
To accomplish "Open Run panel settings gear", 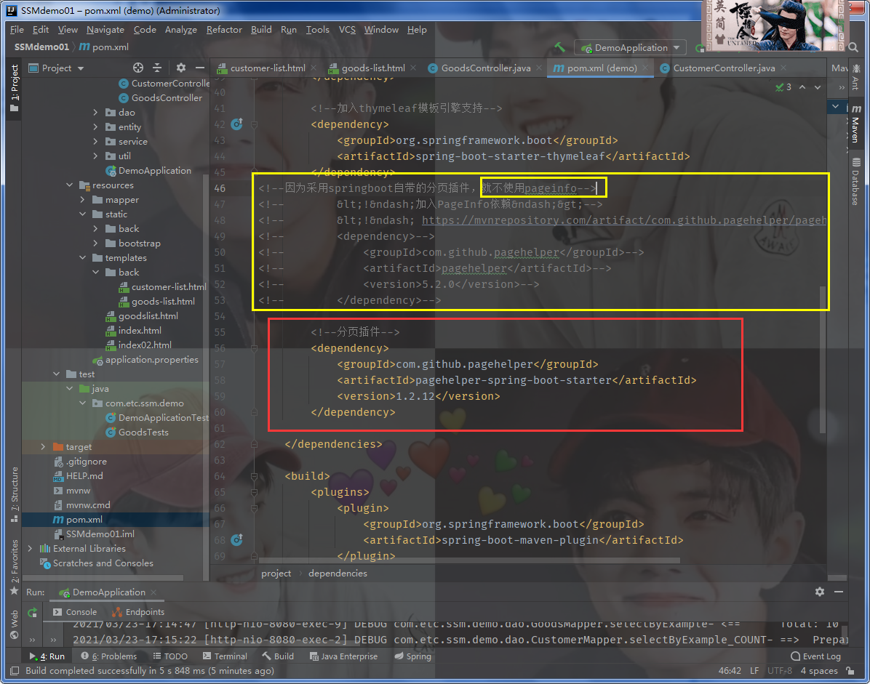I will click(x=820, y=592).
